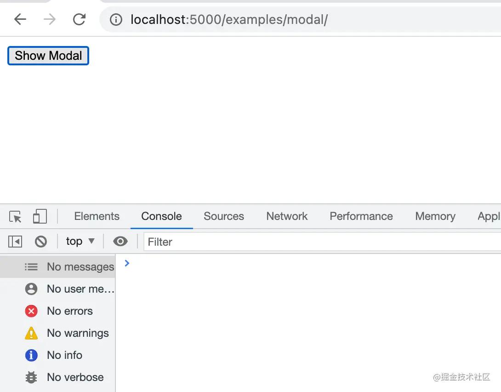The image size is (501, 392).
Task: Reload the page with refresh icon
Action: [80, 19]
